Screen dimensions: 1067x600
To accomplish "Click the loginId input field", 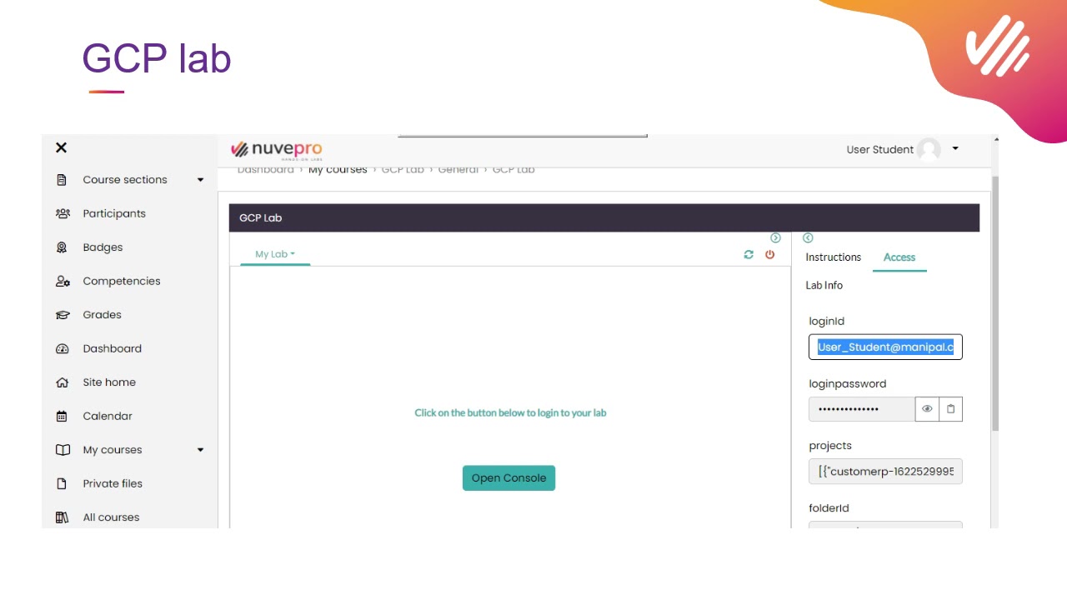I will (885, 347).
